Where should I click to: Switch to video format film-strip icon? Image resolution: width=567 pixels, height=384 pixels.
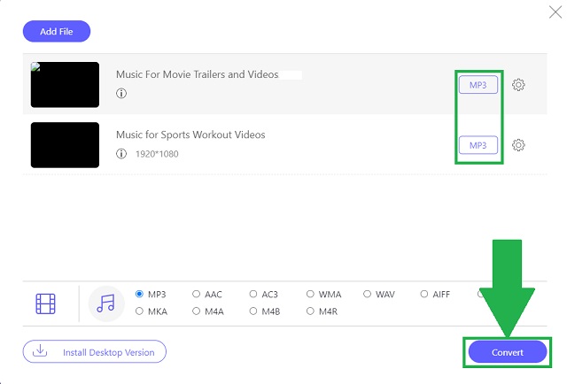45,303
